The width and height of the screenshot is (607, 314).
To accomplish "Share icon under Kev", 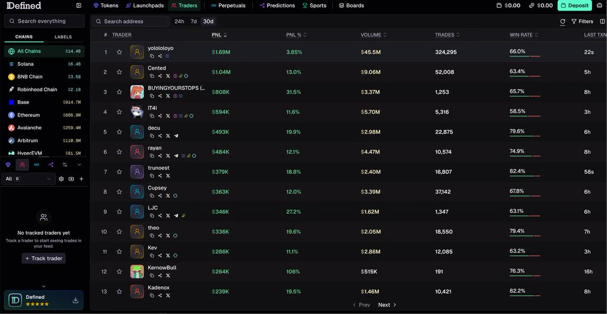I will [x=160, y=256].
